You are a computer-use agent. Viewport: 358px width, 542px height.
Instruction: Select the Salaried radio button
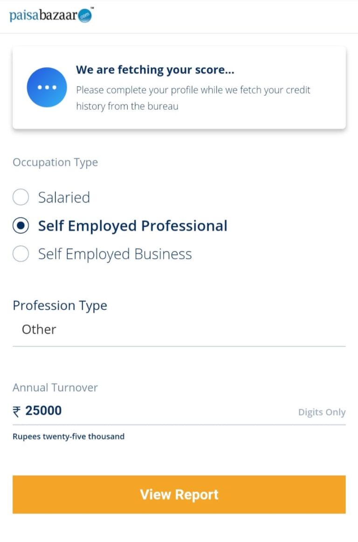[x=21, y=197]
